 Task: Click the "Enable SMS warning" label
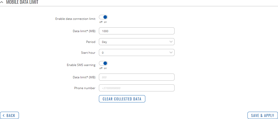tap(81, 65)
